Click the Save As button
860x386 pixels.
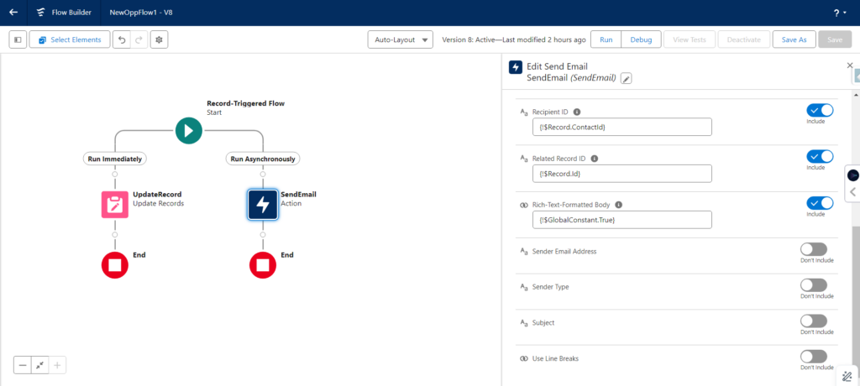tap(794, 40)
